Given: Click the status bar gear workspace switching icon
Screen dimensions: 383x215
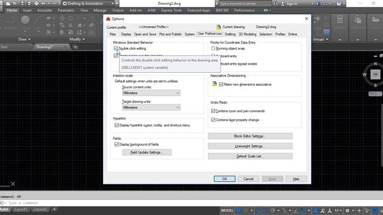Looking at the screenshot, I should coord(347,210).
